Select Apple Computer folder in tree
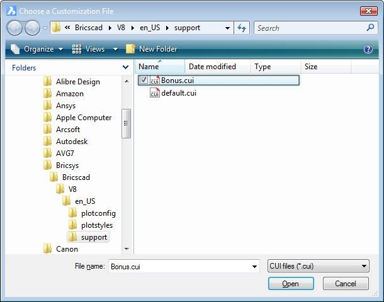384x302 pixels. (84, 118)
